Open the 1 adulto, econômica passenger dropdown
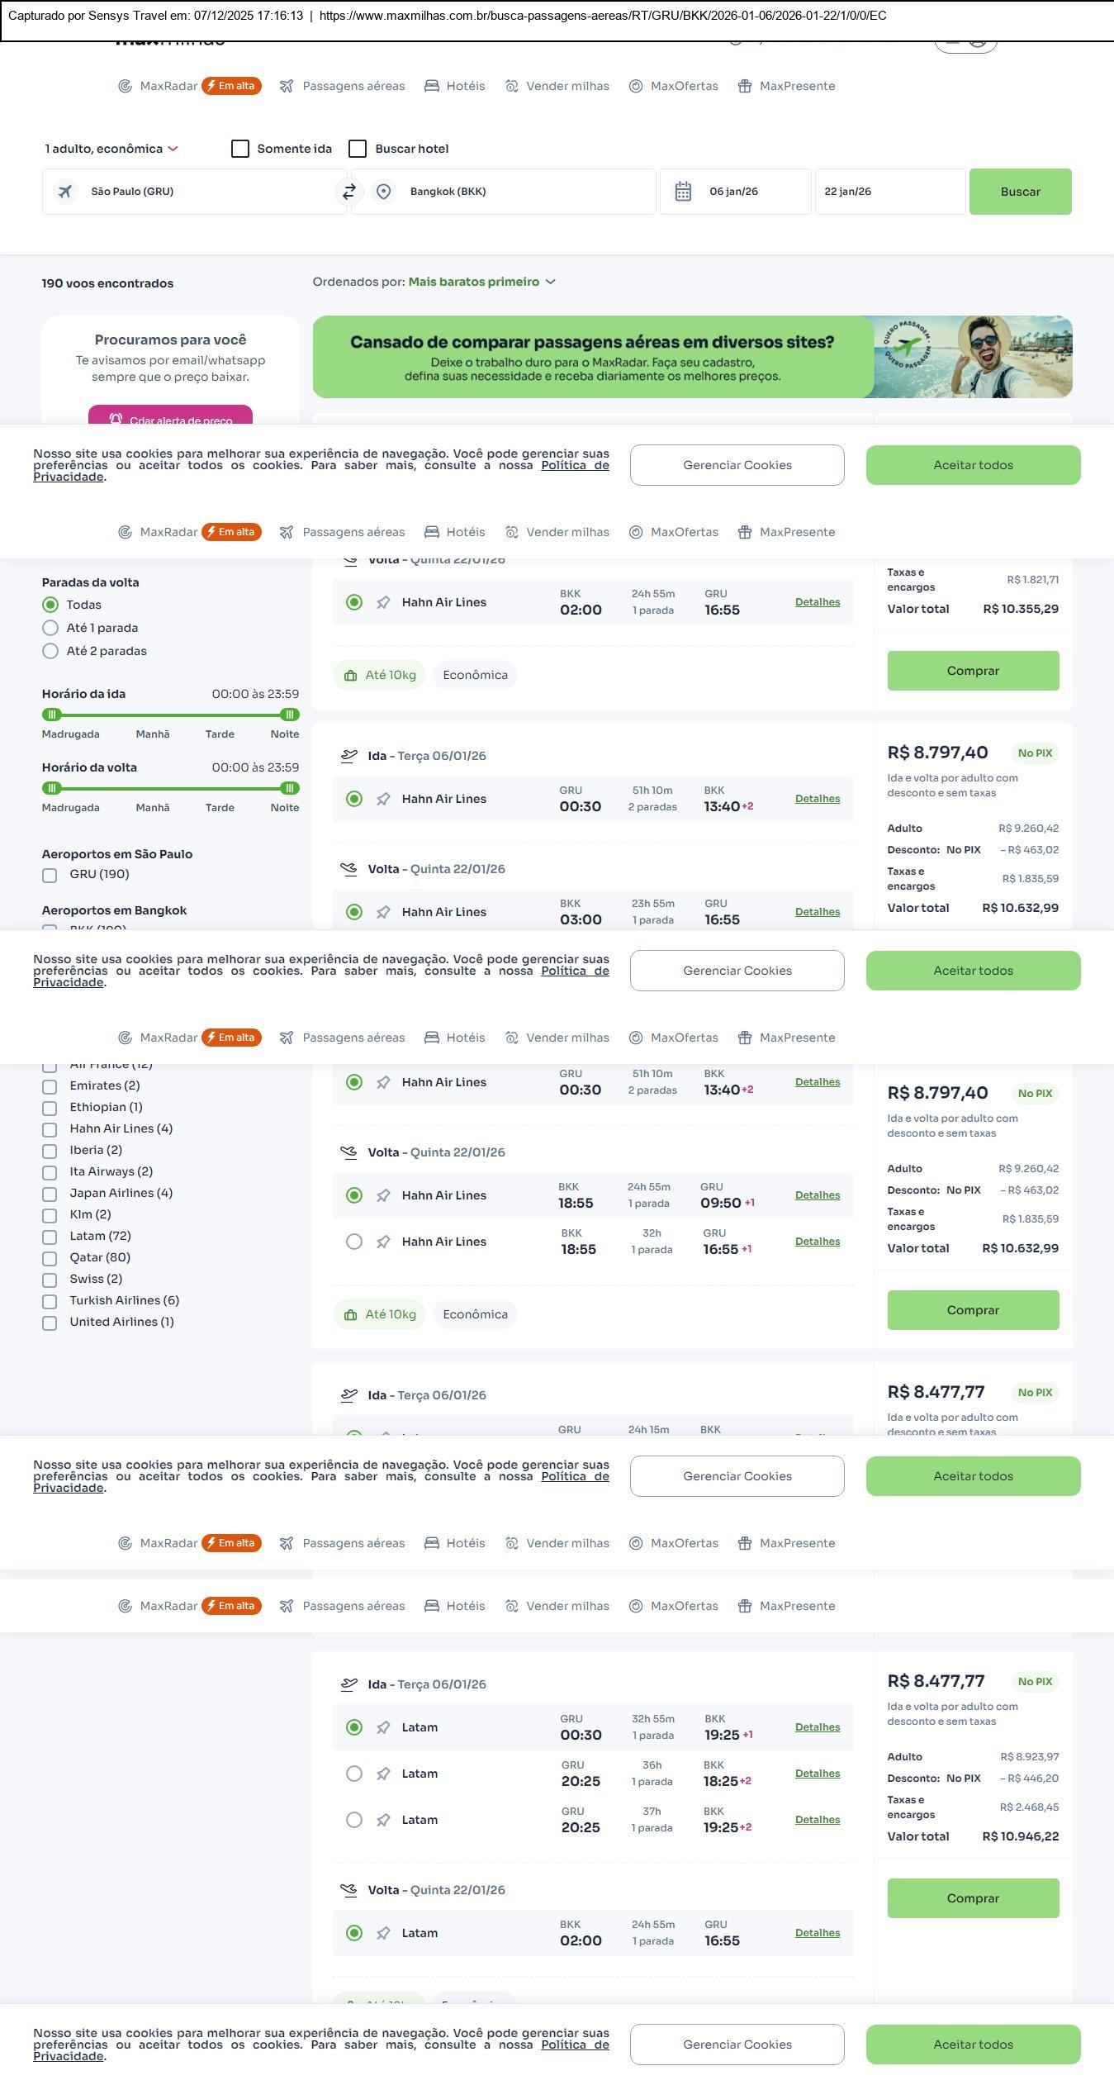 (111, 149)
